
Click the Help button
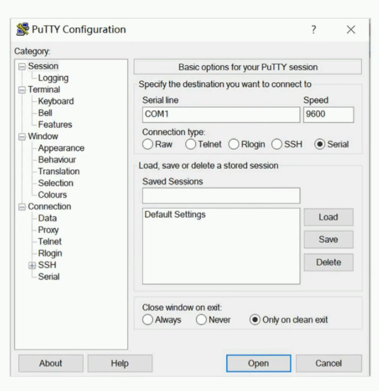click(x=120, y=364)
